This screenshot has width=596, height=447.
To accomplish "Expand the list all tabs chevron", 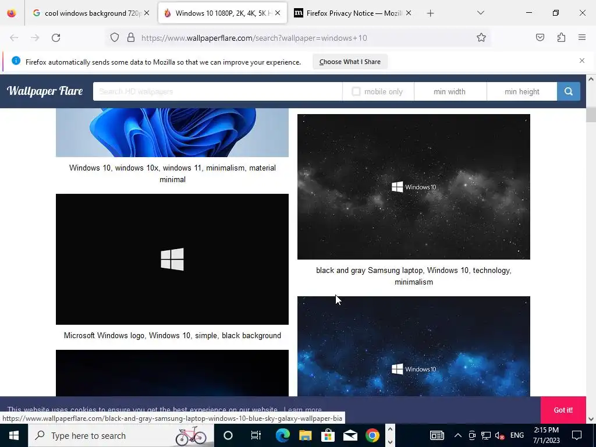I will click(x=480, y=13).
